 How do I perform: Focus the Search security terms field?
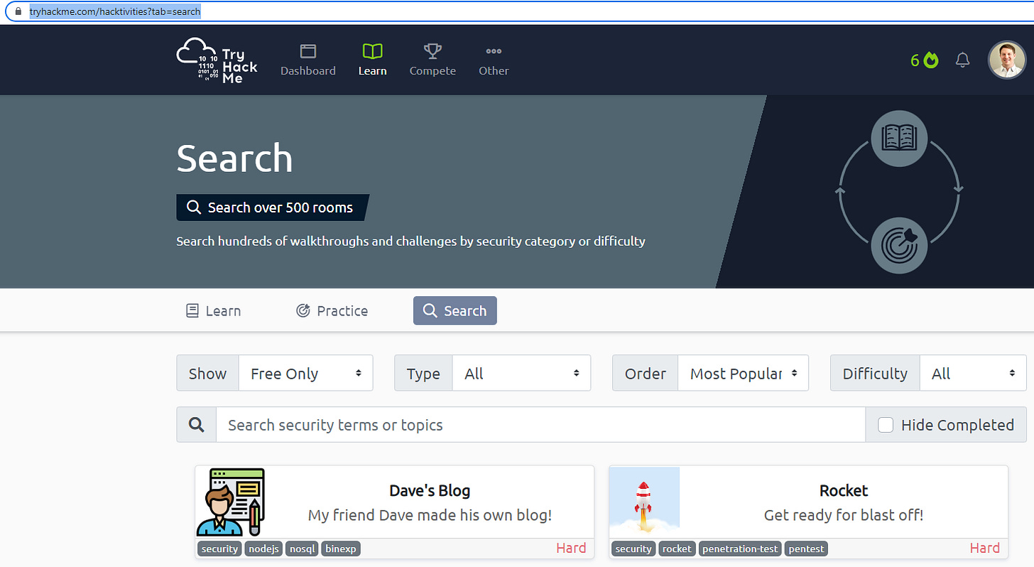click(x=540, y=425)
